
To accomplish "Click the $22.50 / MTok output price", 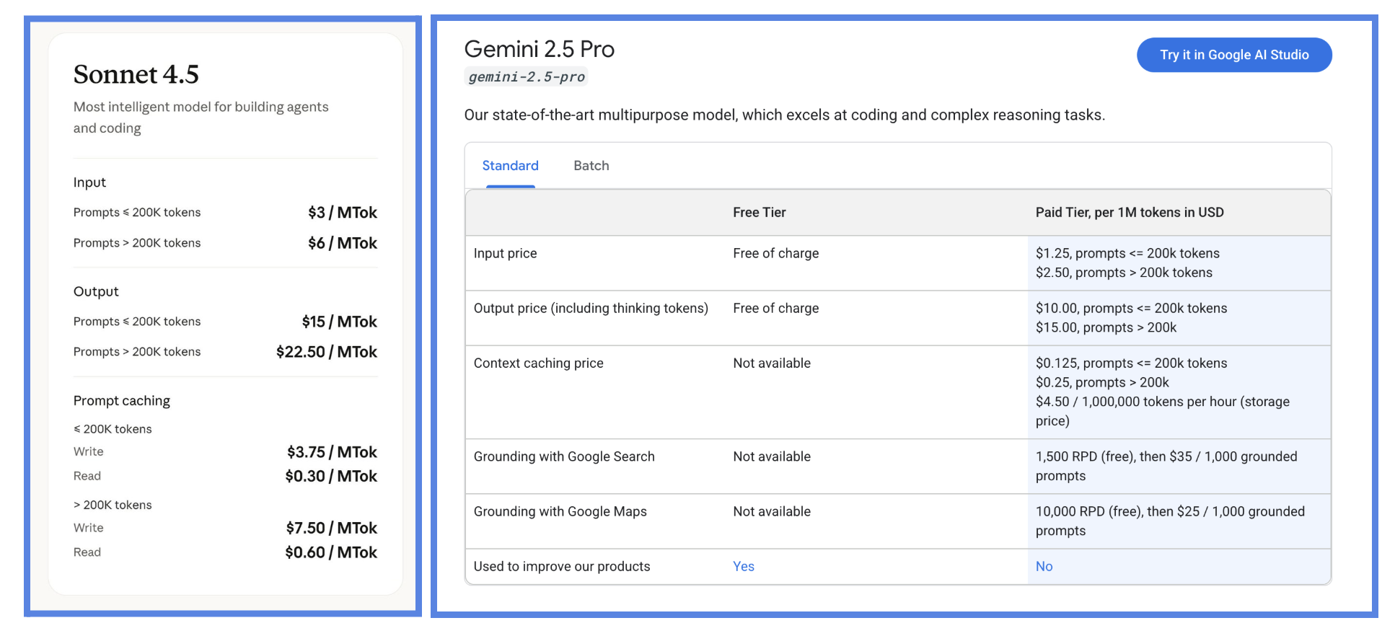I will (x=326, y=352).
